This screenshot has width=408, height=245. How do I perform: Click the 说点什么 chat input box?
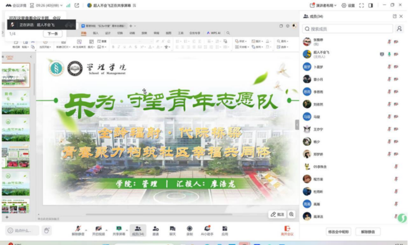(22, 230)
